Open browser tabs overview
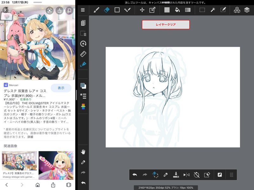The width and height of the screenshot is (254, 190). pos(69,185)
